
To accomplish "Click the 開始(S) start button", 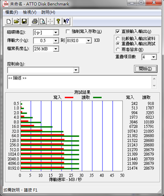I will 146,69.
